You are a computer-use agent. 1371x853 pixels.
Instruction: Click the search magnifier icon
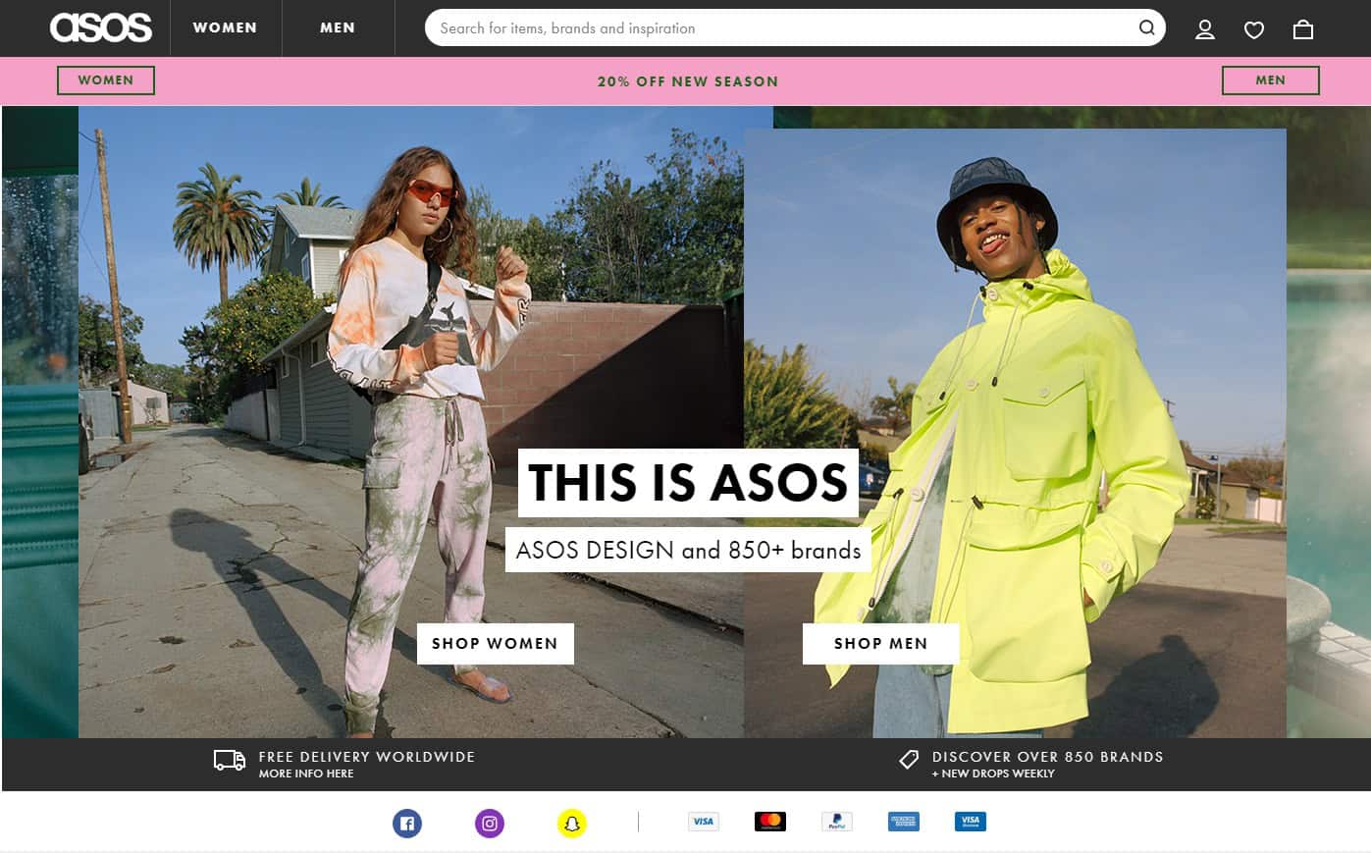tap(1146, 27)
